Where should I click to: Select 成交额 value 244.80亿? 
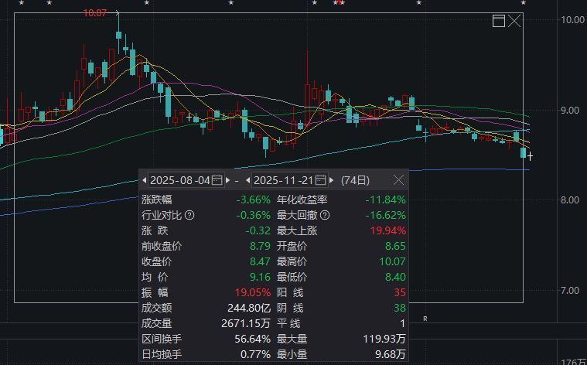coord(249,308)
